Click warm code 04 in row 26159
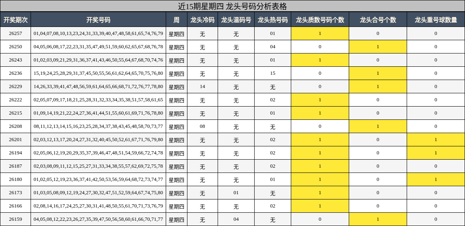The image size is (465, 226). 236,219
